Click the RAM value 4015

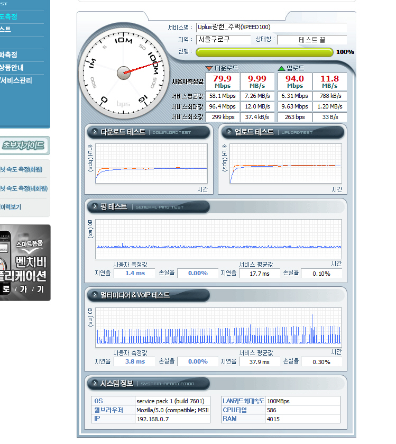[302, 419]
